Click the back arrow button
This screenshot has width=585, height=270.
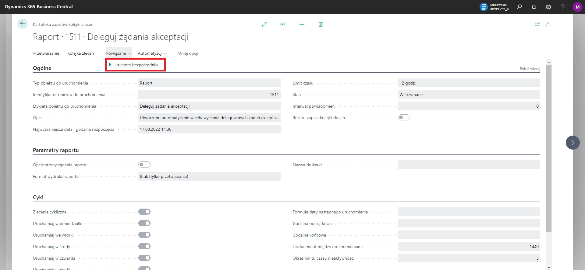click(23, 24)
